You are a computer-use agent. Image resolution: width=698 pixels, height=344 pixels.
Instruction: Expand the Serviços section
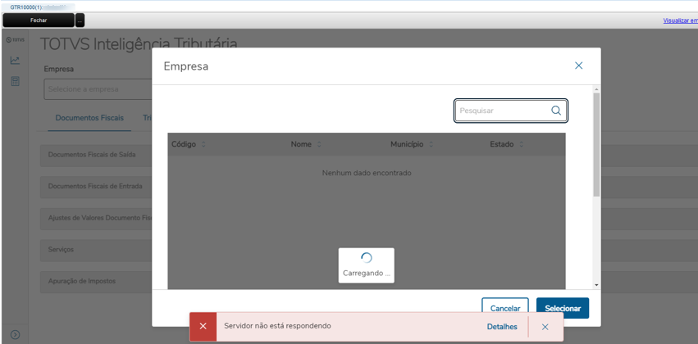(x=96, y=249)
